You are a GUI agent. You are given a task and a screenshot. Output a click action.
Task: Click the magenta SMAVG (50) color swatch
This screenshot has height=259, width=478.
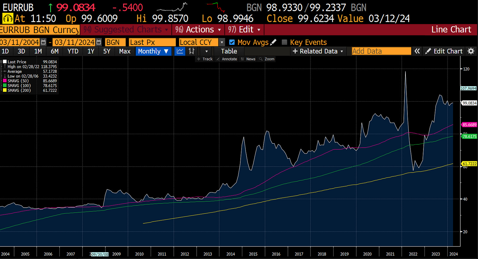click(5, 81)
